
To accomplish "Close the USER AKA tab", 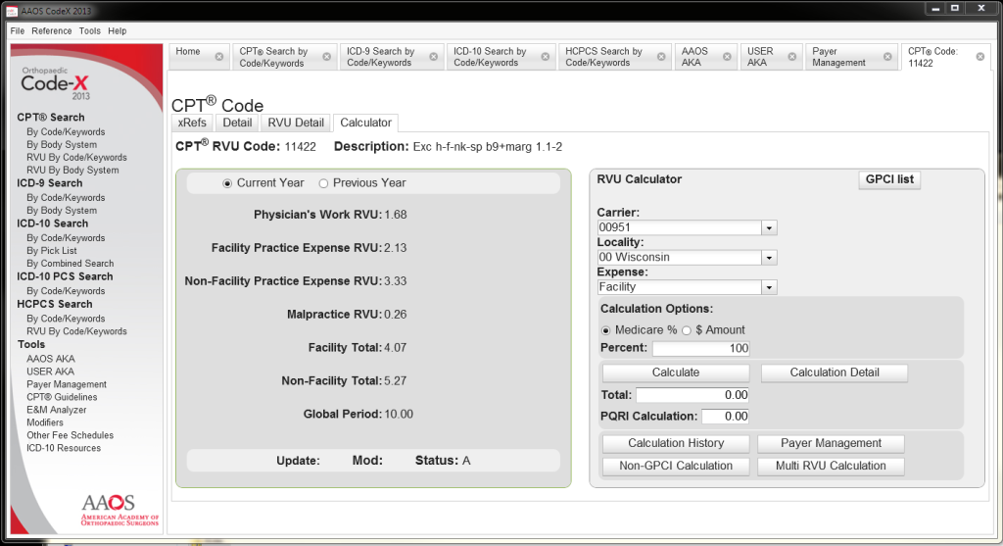I will tap(791, 57).
